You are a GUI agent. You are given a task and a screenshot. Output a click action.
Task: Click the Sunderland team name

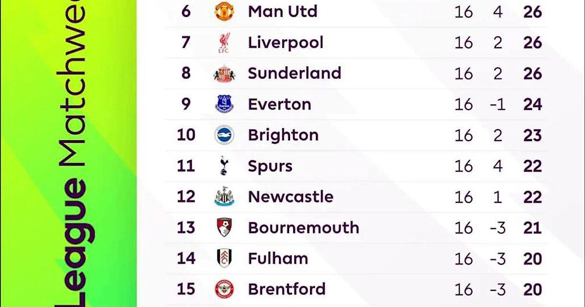coord(294,74)
